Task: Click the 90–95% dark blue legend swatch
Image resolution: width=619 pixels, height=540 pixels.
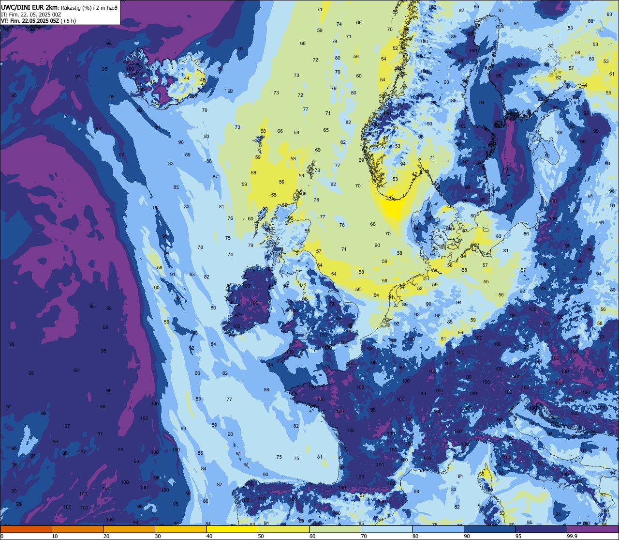Action: 489,529
